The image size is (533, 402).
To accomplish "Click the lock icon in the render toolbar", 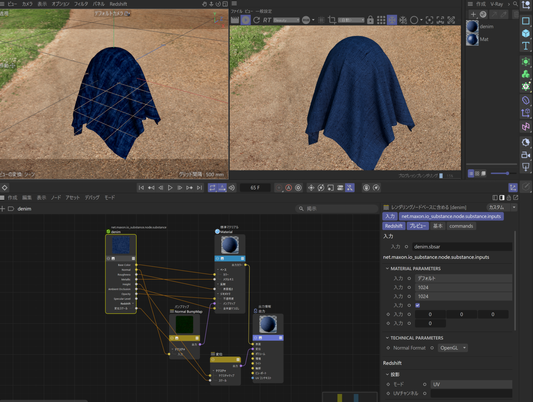I will coord(370,20).
